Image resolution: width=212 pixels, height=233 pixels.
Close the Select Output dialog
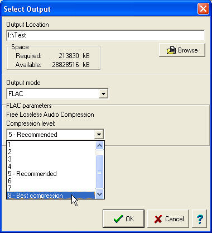coord(203,8)
